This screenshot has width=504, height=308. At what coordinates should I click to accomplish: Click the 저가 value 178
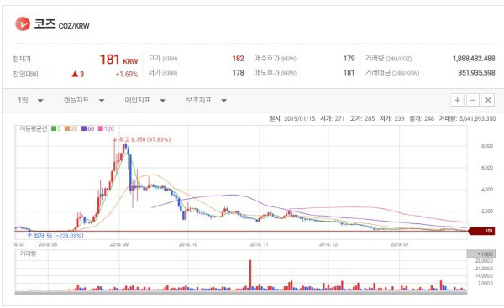(239, 73)
